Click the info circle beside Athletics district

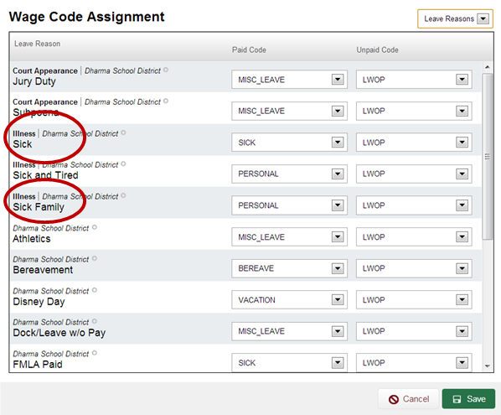tap(95, 227)
